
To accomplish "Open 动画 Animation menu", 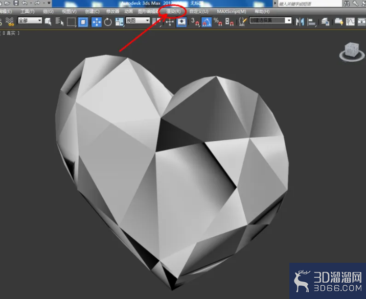I will coord(129,11).
